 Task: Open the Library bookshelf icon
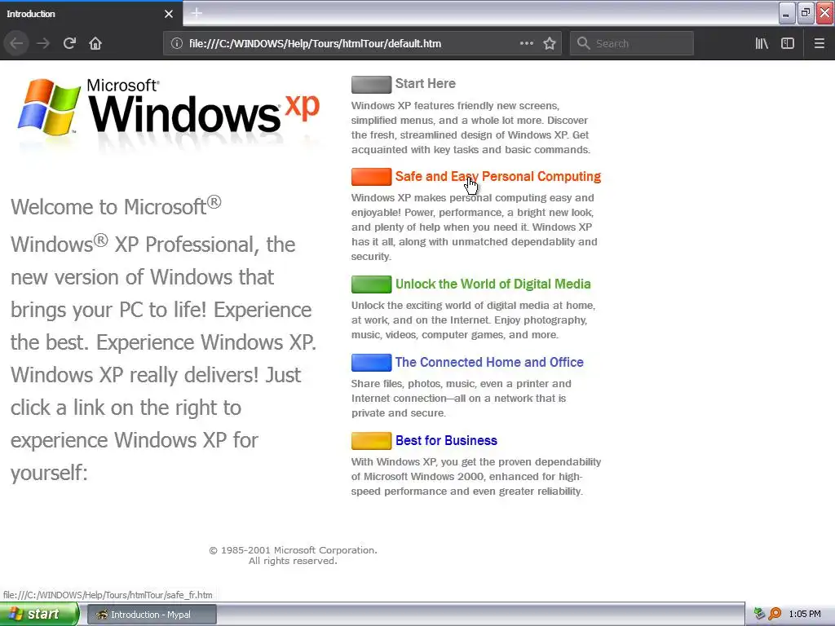(x=762, y=43)
